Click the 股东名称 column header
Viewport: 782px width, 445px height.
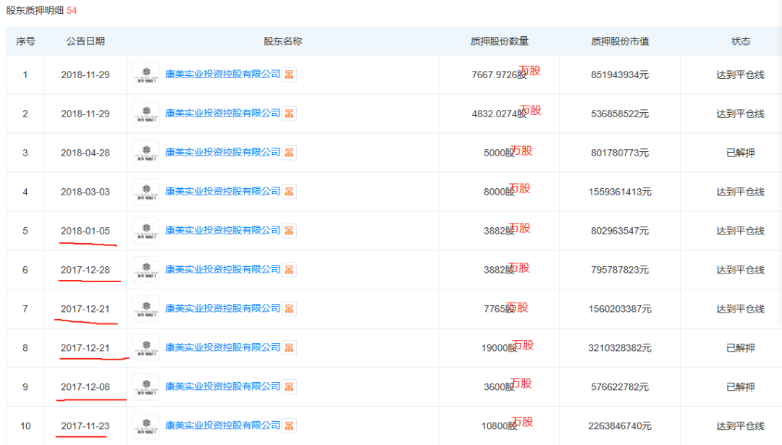[x=283, y=41]
